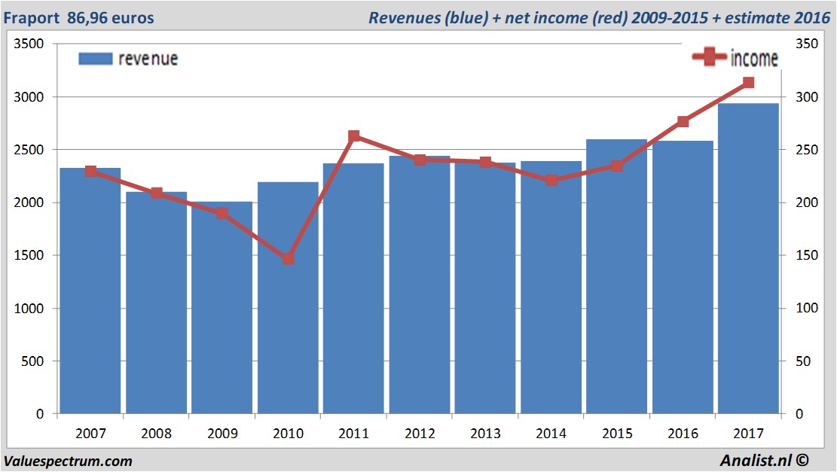Click the revenue legend label text
This screenshot has height=472, width=837.
tap(148, 59)
